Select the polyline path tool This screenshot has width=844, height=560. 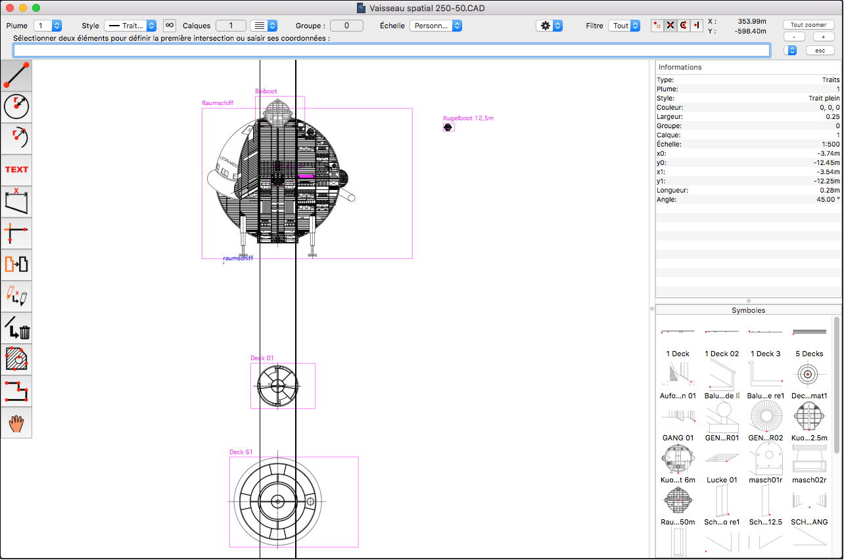tap(16, 390)
